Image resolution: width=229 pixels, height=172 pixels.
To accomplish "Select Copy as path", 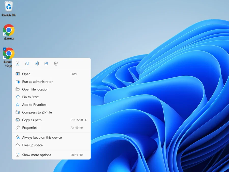I will click(x=32, y=120).
